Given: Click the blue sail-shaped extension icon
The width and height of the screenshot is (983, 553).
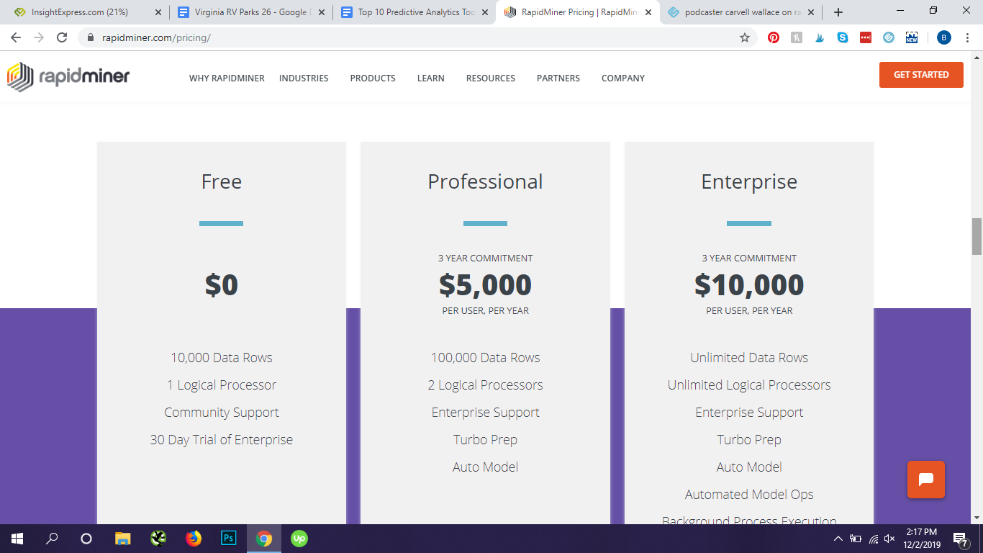Looking at the screenshot, I should click(x=820, y=37).
